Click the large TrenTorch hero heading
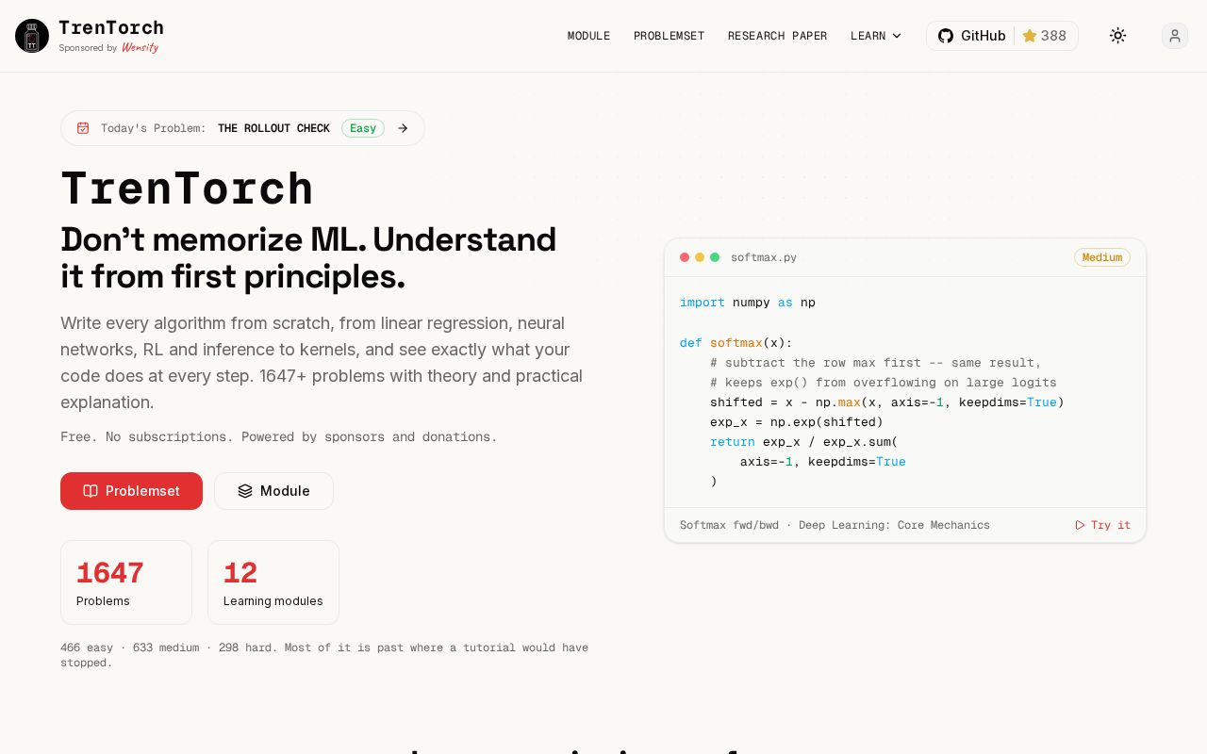1207x754 pixels. (x=187, y=188)
